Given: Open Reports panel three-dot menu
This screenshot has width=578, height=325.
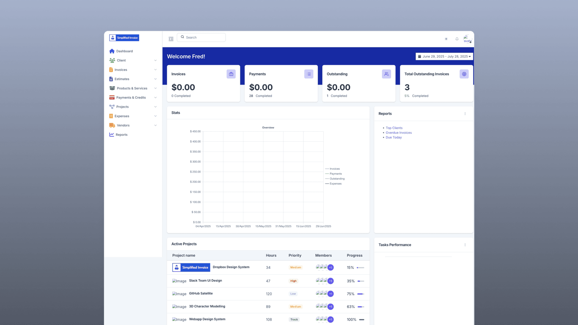Looking at the screenshot, I should click(x=465, y=114).
